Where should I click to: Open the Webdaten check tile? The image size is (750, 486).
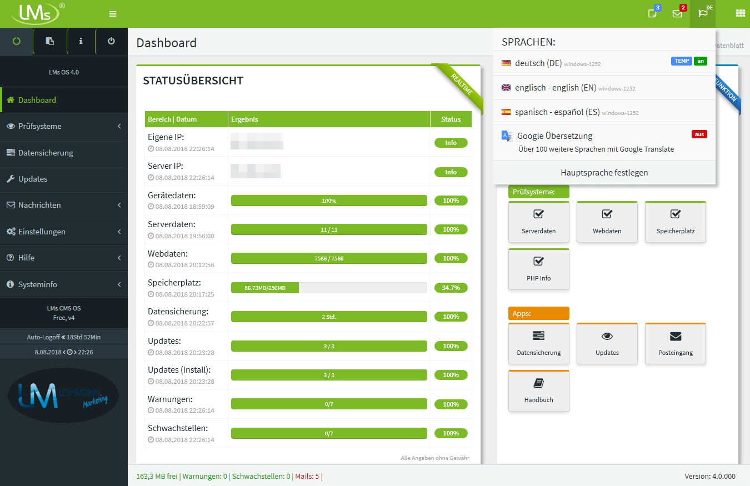coord(607,222)
